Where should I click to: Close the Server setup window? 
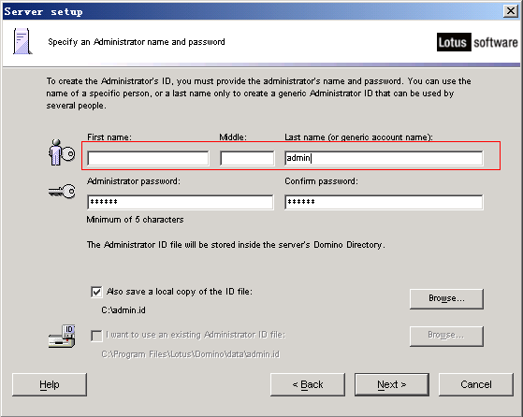point(511,11)
